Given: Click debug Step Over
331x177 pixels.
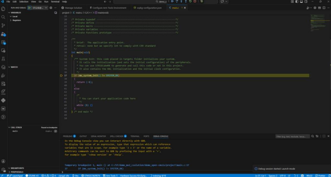Looking at the screenshot, I should (x=177, y=2).
